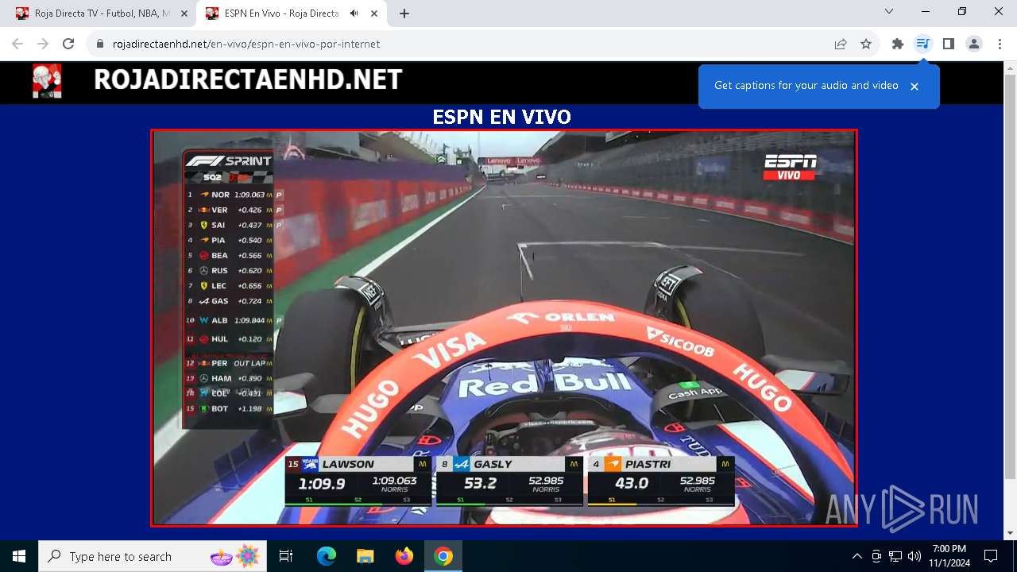Toggle the Chrome side panel icon
The width and height of the screenshot is (1017, 572).
coord(948,44)
